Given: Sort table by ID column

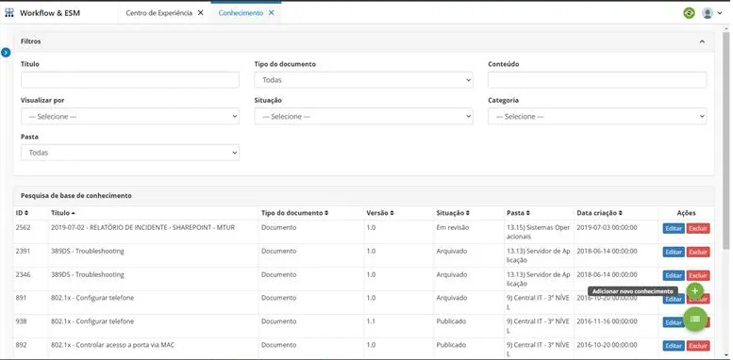Looking at the screenshot, I should 22,213.
